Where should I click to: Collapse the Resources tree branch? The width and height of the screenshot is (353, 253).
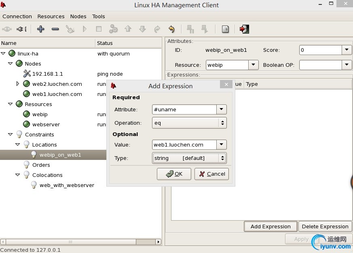click(11, 104)
